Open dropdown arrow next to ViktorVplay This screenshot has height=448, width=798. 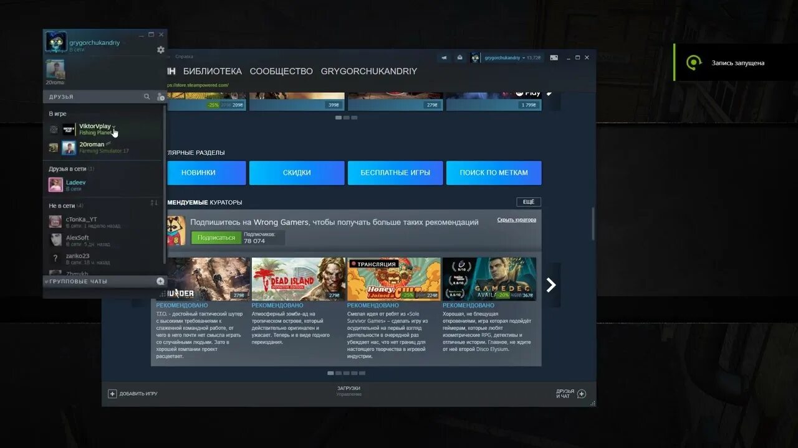pyautogui.click(x=114, y=126)
